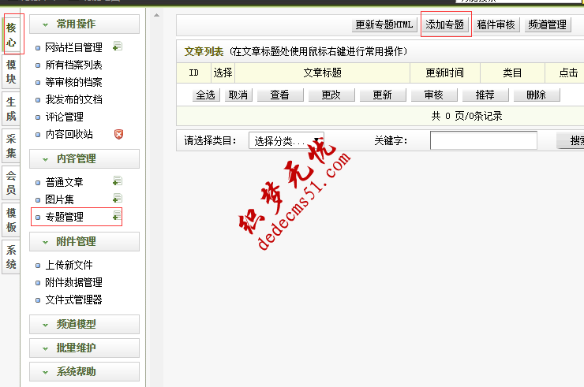Open 附件数据管理 link

pos(73,282)
